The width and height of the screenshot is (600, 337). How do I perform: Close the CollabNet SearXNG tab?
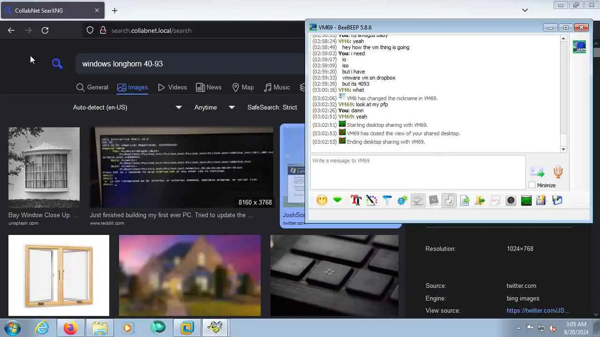pyautogui.click(x=97, y=10)
